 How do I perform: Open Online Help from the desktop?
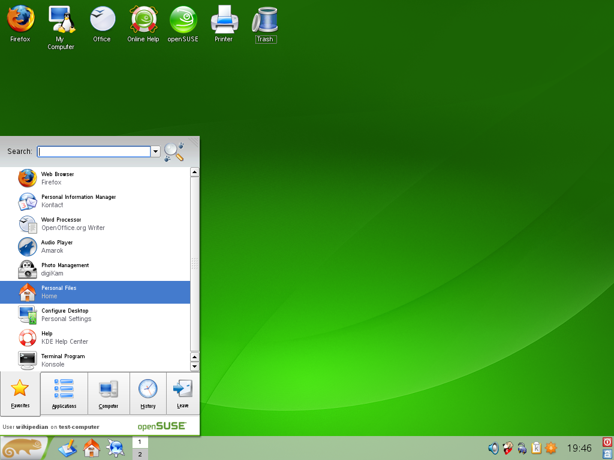143,18
